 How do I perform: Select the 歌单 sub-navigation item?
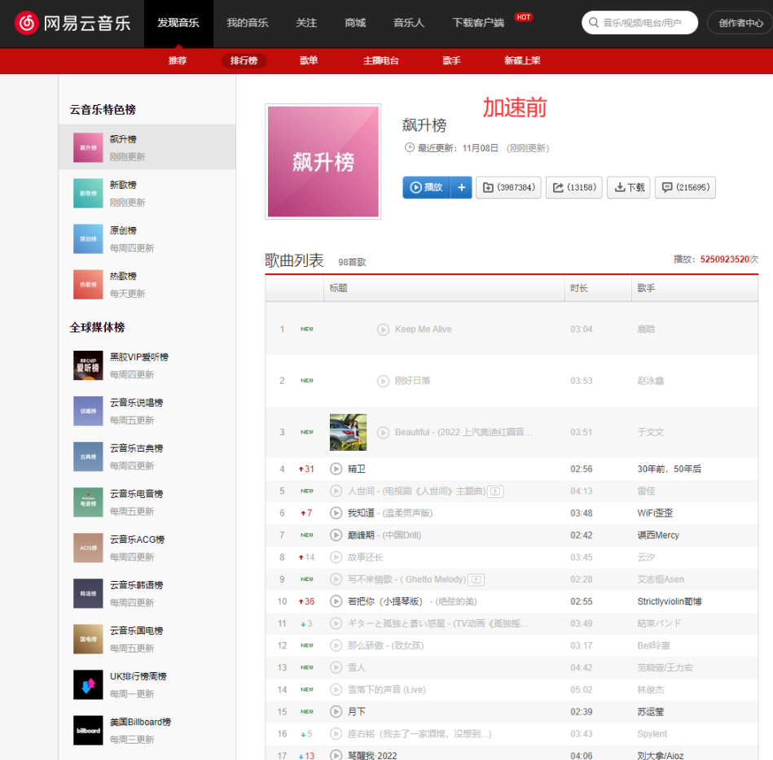click(x=309, y=60)
